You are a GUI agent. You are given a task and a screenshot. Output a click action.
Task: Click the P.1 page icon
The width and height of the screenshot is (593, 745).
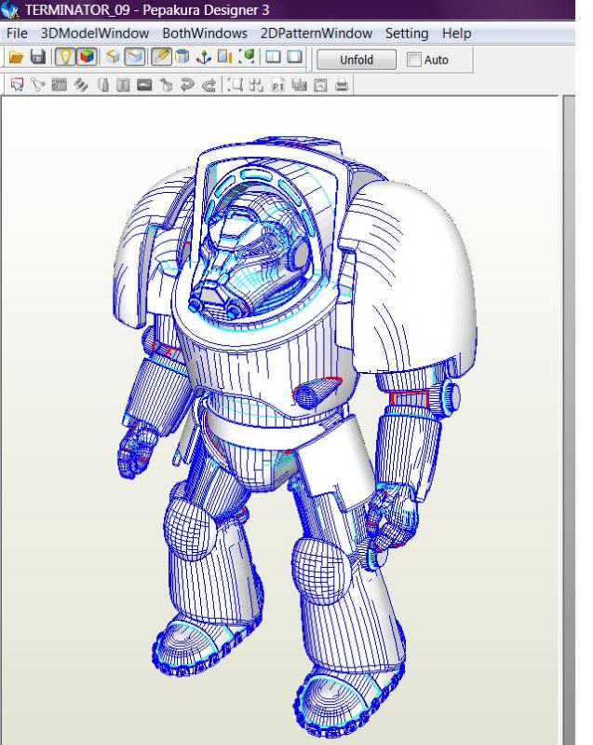(278, 85)
